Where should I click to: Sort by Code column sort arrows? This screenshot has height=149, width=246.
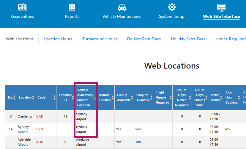pos(54,97)
